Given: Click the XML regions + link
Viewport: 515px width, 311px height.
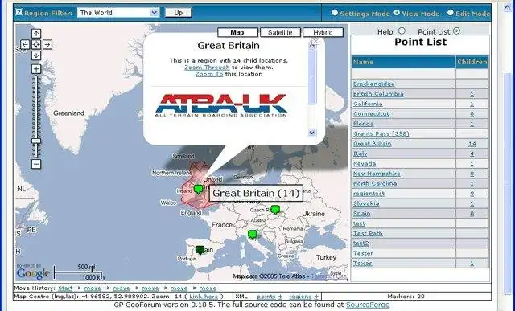Looking at the screenshot, I should click(304, 297).
